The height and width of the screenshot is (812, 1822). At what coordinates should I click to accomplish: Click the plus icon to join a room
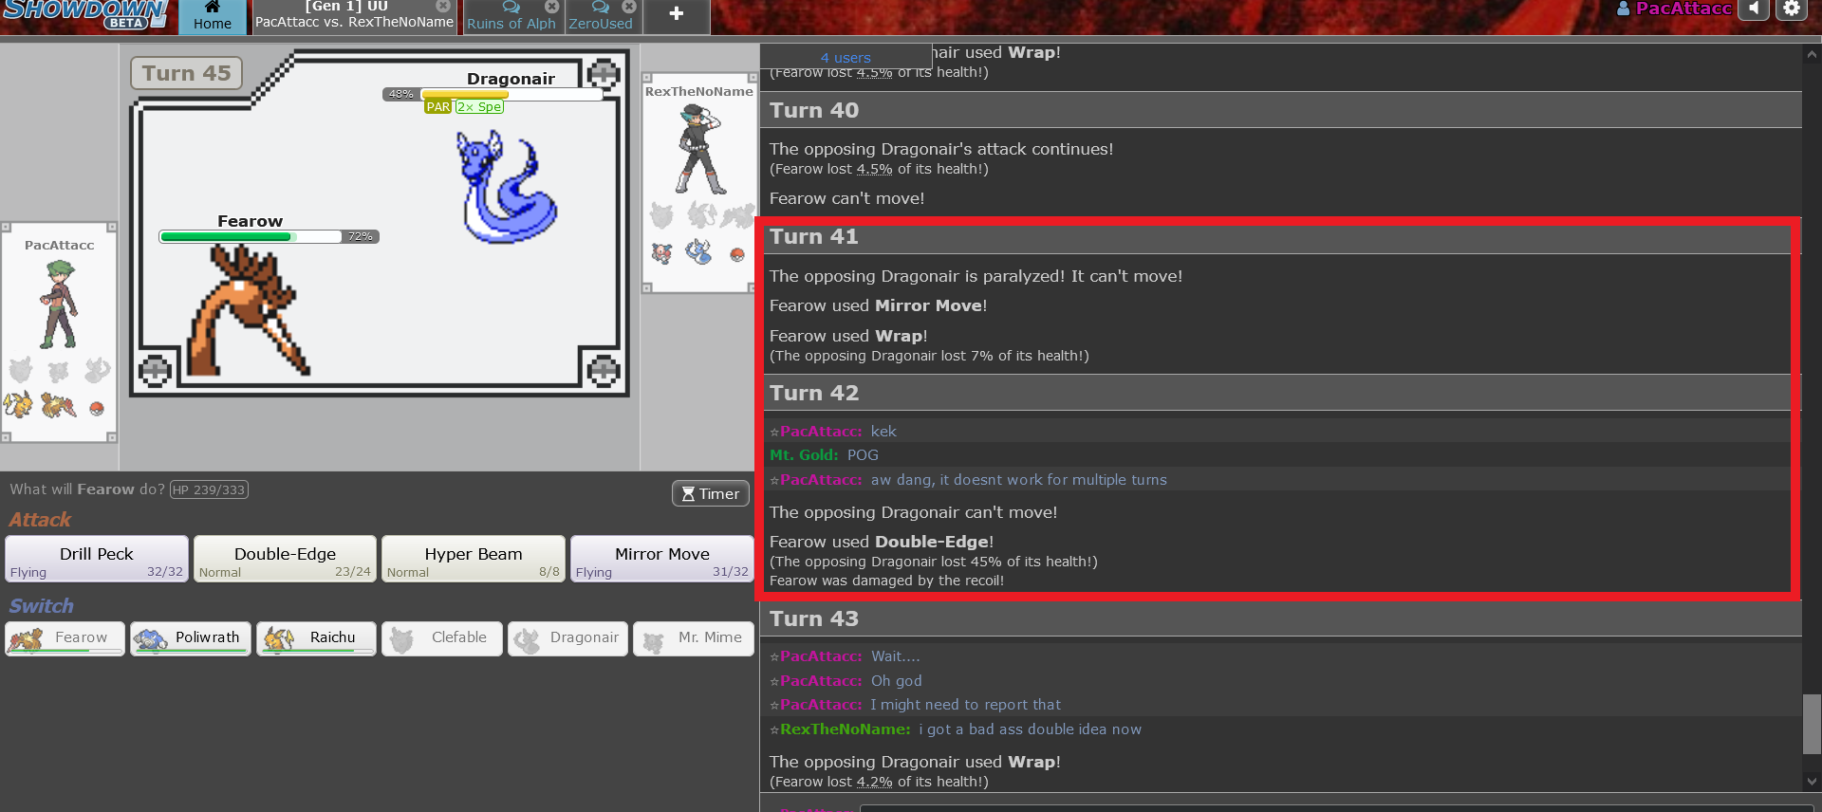(x=677, y=14)
